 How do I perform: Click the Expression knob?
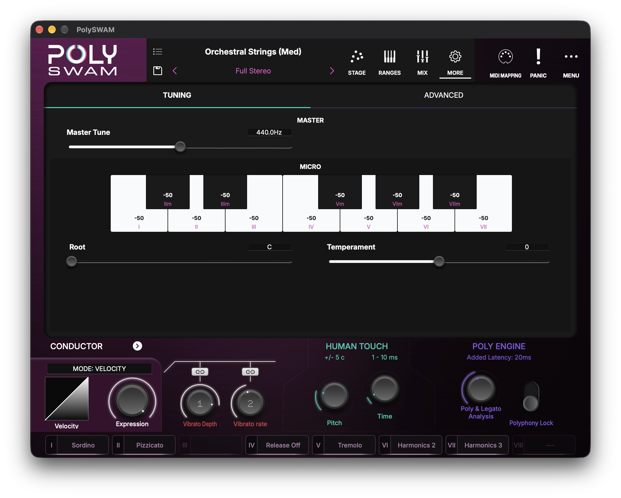coord(132,401)
